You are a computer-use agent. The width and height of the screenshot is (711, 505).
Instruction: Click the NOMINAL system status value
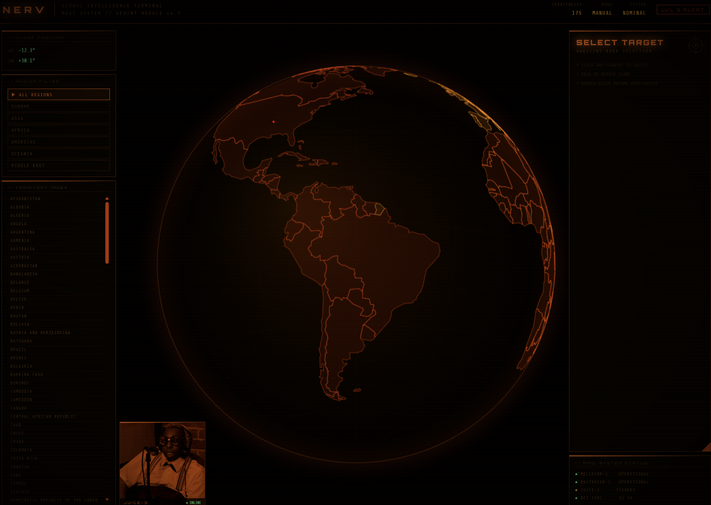[634, 13]
